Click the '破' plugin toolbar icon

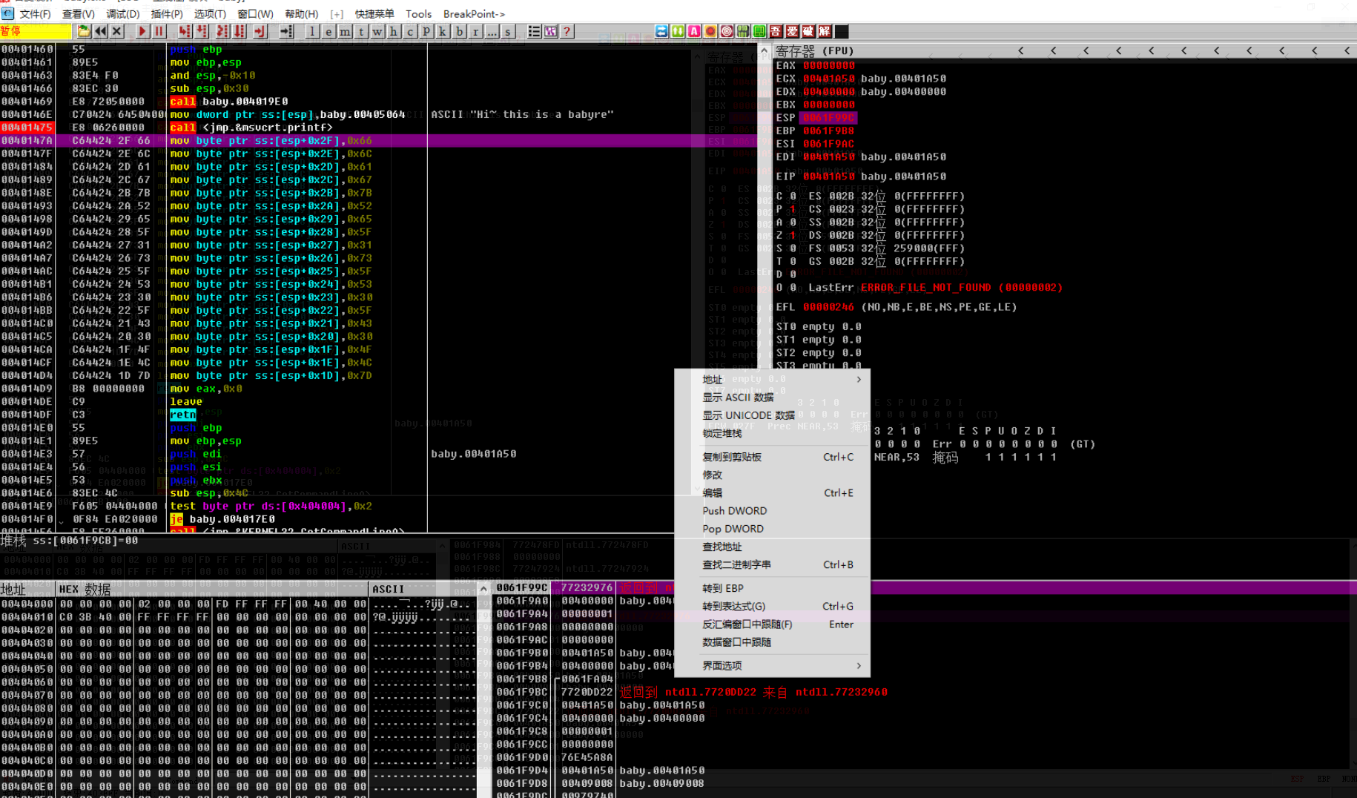tap(808, 31)
